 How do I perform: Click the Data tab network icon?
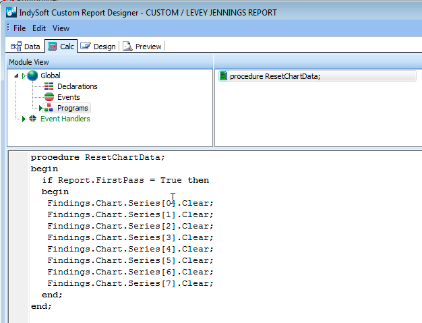click(x=16, y=47)
